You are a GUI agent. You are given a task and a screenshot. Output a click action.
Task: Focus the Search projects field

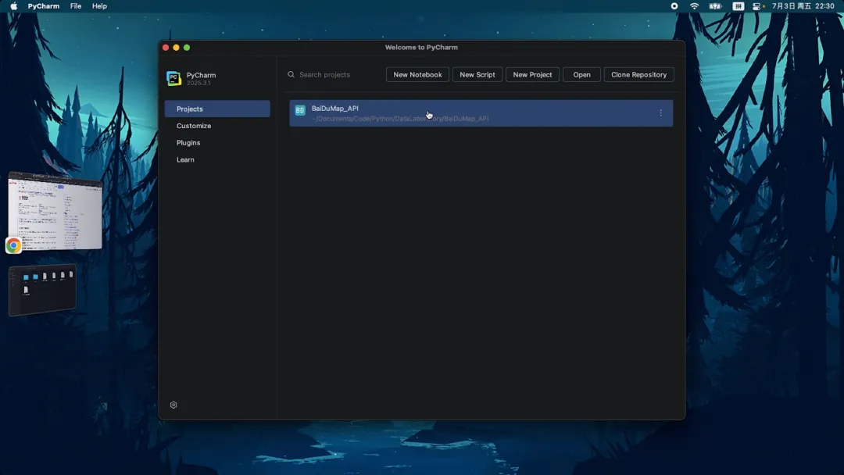pos(331,75)
